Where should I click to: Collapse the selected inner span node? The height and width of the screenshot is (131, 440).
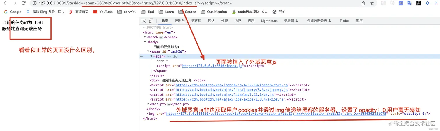coord(151,56)
